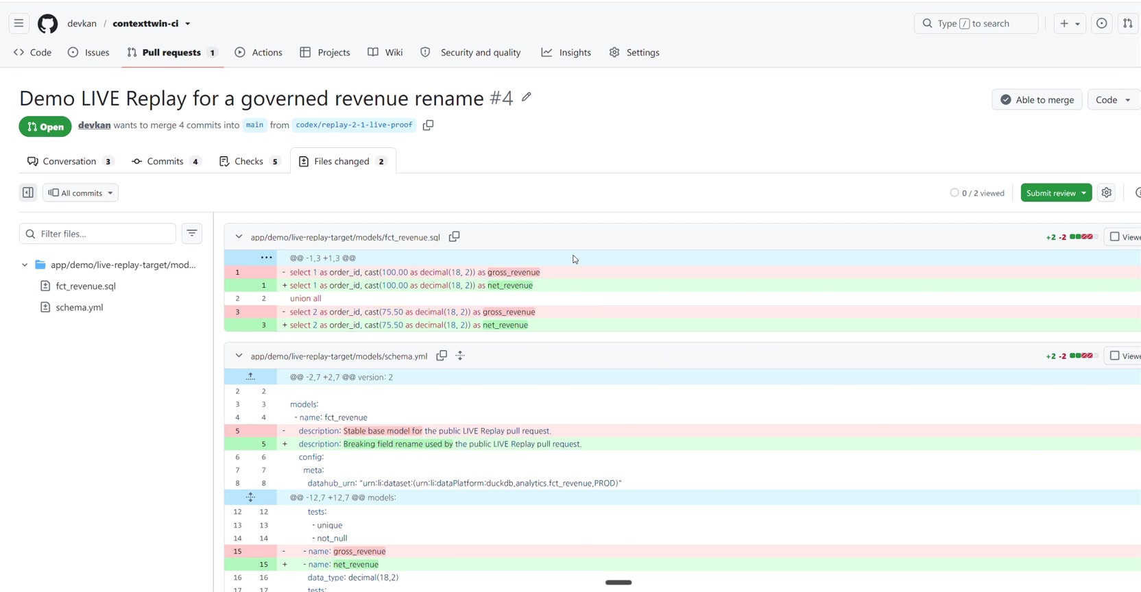Click the fct_revenue.sql file path heading
This screenshot has width=1141, height=592.
(x=345, y=237)
